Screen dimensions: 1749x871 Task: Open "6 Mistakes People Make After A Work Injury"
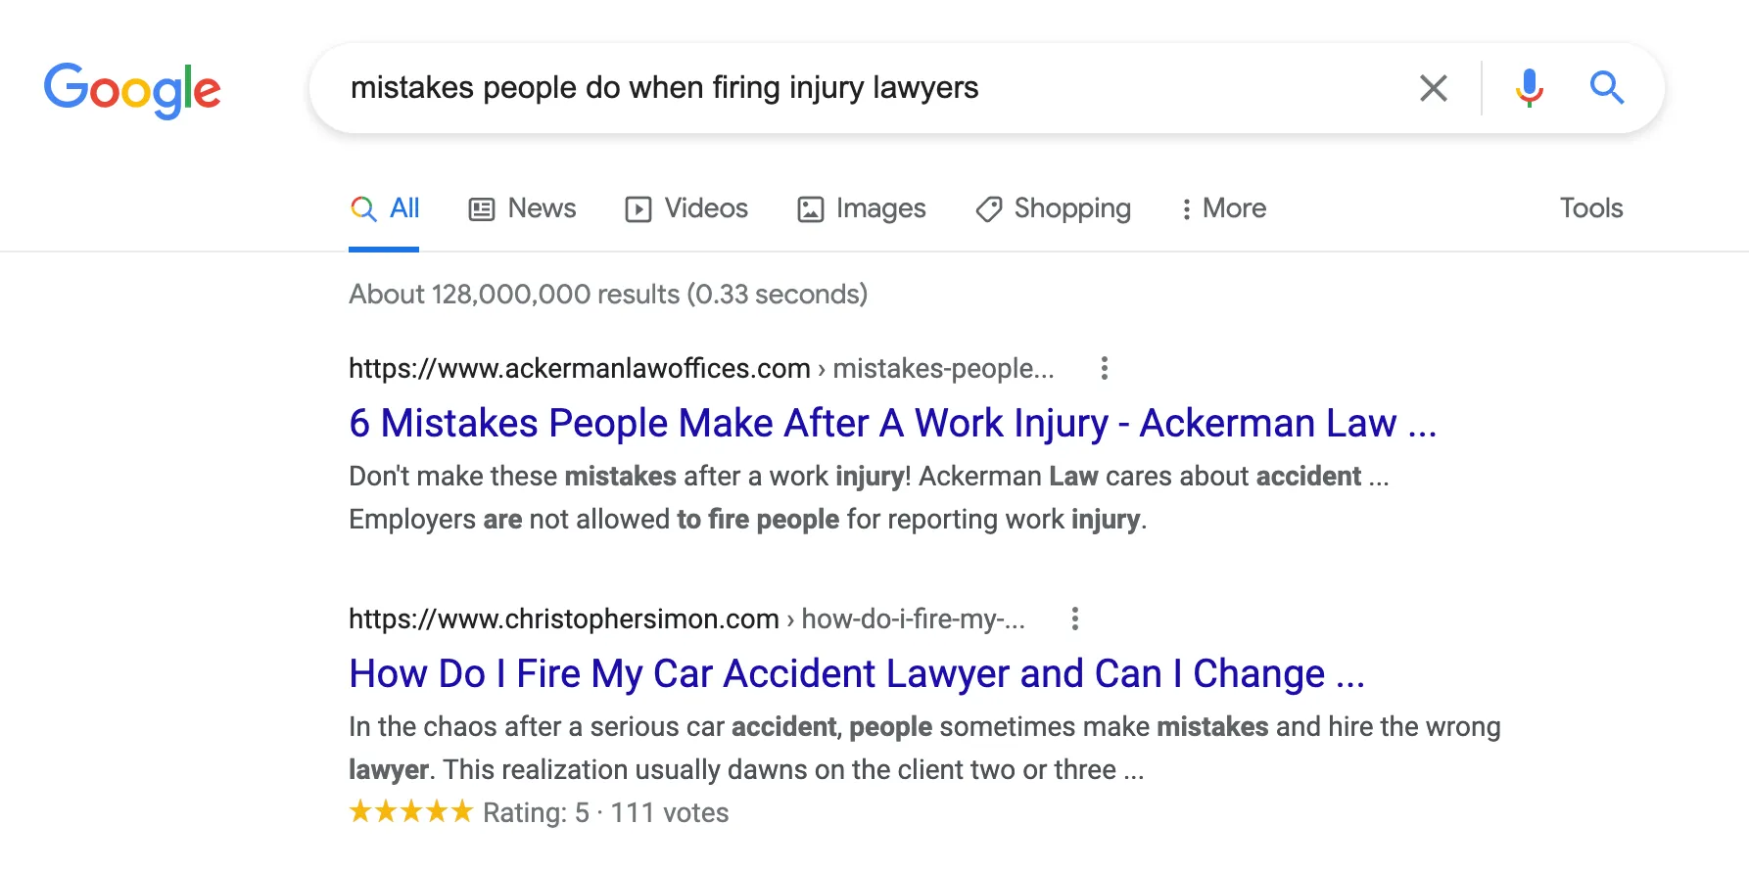coord(891,424)
